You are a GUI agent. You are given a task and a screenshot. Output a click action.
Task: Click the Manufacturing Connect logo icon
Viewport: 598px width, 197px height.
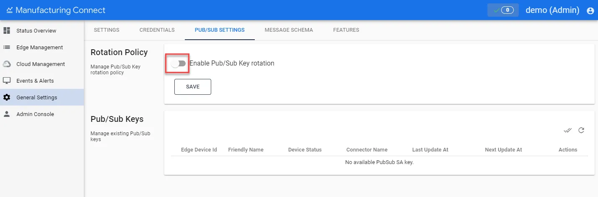[10, 10]
